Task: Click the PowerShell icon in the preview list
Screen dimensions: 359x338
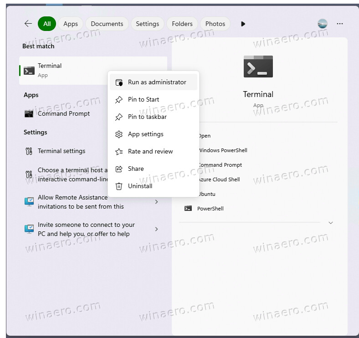Action: click(x=188, y=209)
